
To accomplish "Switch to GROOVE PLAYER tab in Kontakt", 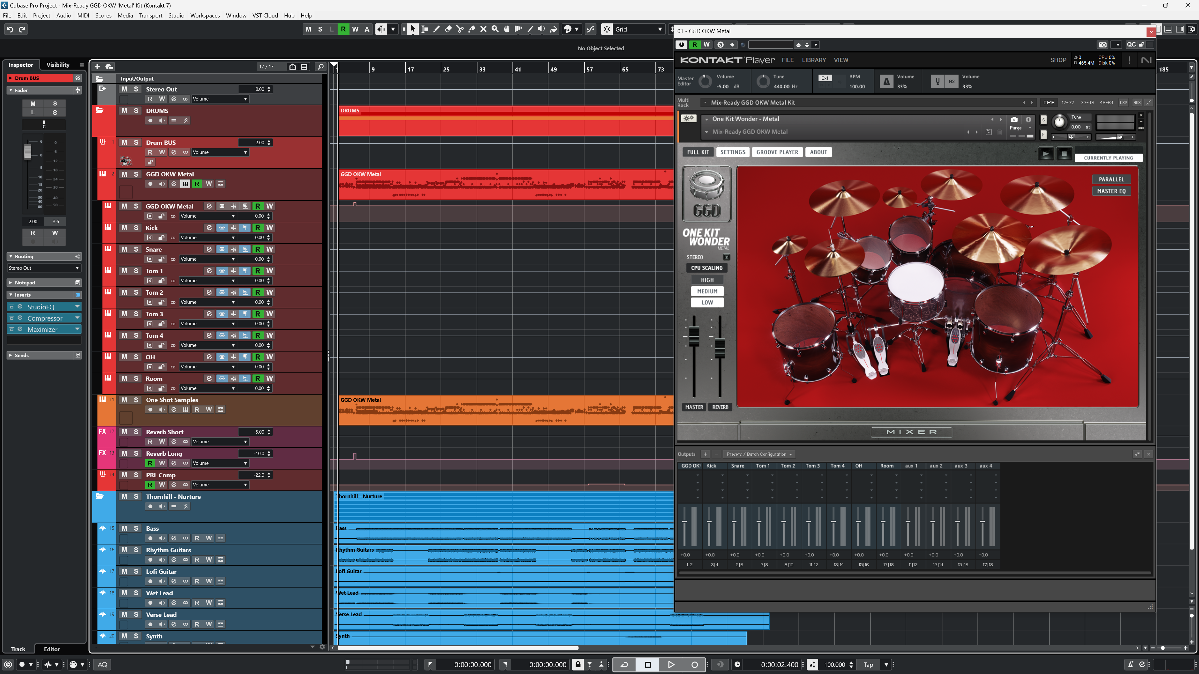I will [x=777, y=151].
